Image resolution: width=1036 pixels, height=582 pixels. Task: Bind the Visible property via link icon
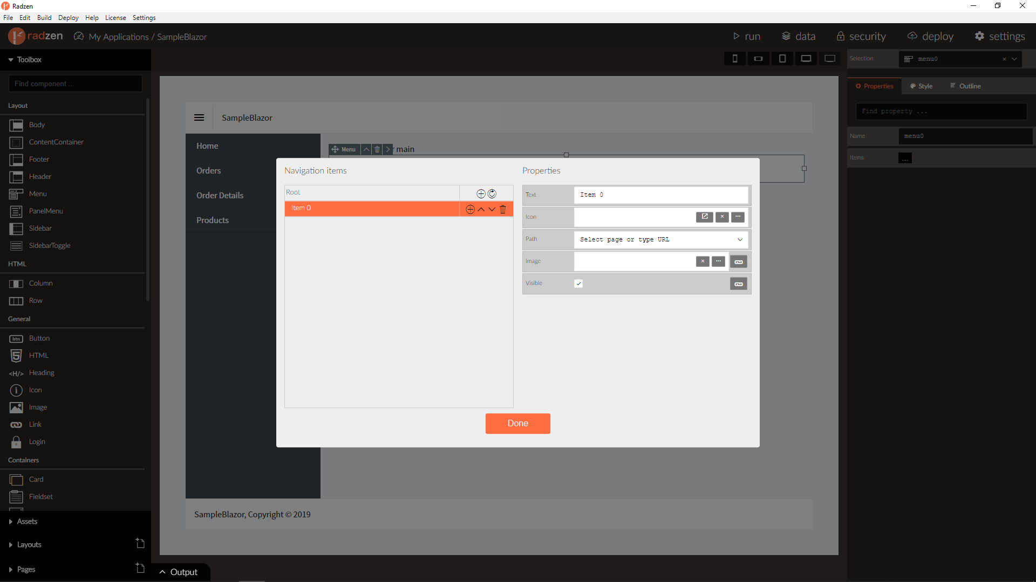[739, 284]
